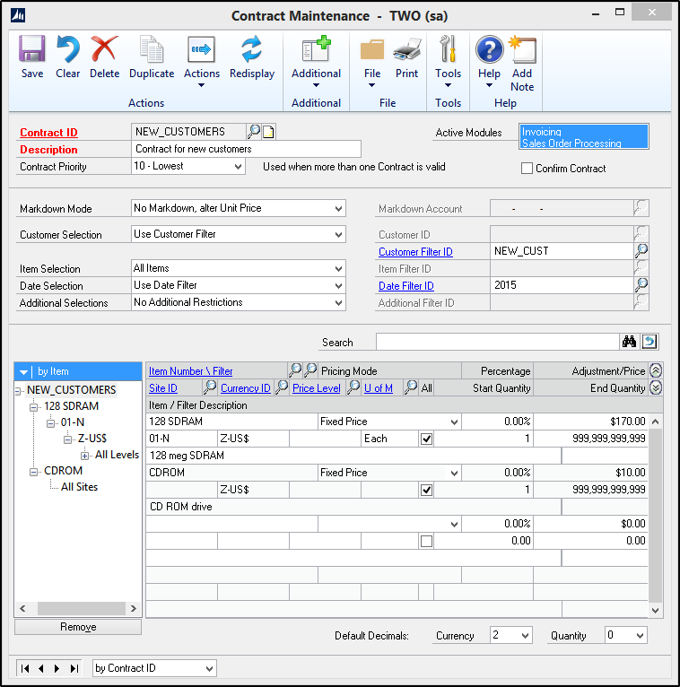This screenshot has width=680, height=687.
Task: Click the Redisplay icon
Action: point(252,48)
